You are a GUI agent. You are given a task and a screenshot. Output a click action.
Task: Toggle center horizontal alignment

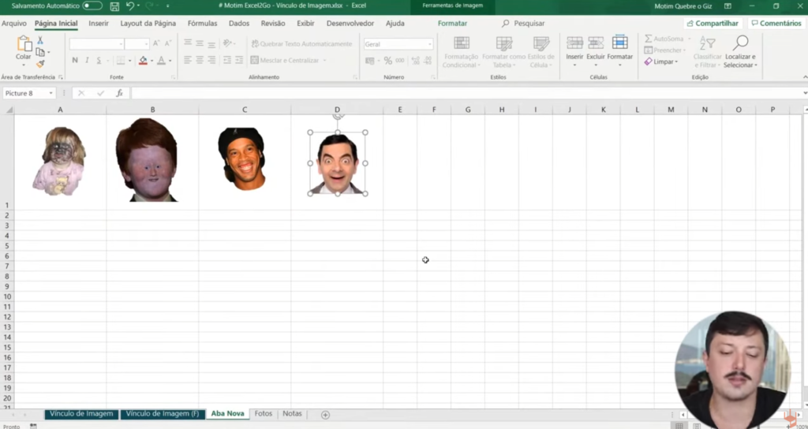(x=200, y=60)
